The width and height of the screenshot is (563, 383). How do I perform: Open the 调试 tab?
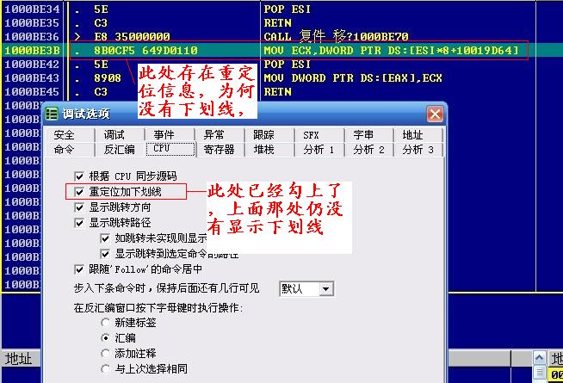[120, 135]
